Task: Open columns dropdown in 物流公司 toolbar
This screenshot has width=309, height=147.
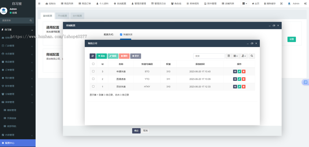Action: [x=236, y=56]
